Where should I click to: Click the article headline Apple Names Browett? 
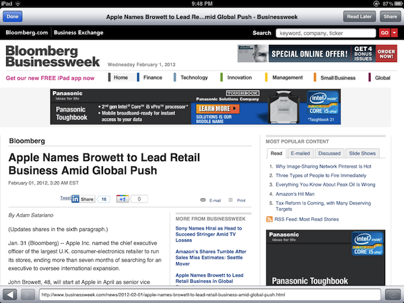tap(104, 164)
